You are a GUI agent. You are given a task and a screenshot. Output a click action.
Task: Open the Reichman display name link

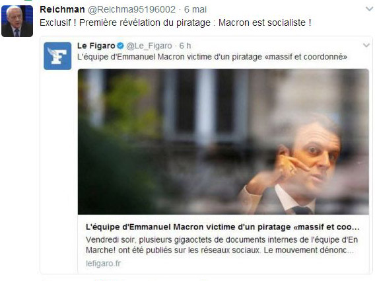point(62,9)
